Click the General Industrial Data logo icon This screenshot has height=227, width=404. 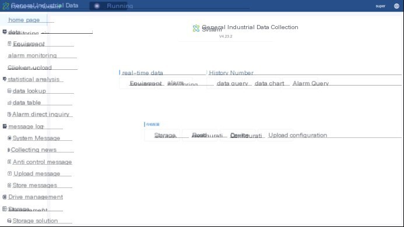6,6
